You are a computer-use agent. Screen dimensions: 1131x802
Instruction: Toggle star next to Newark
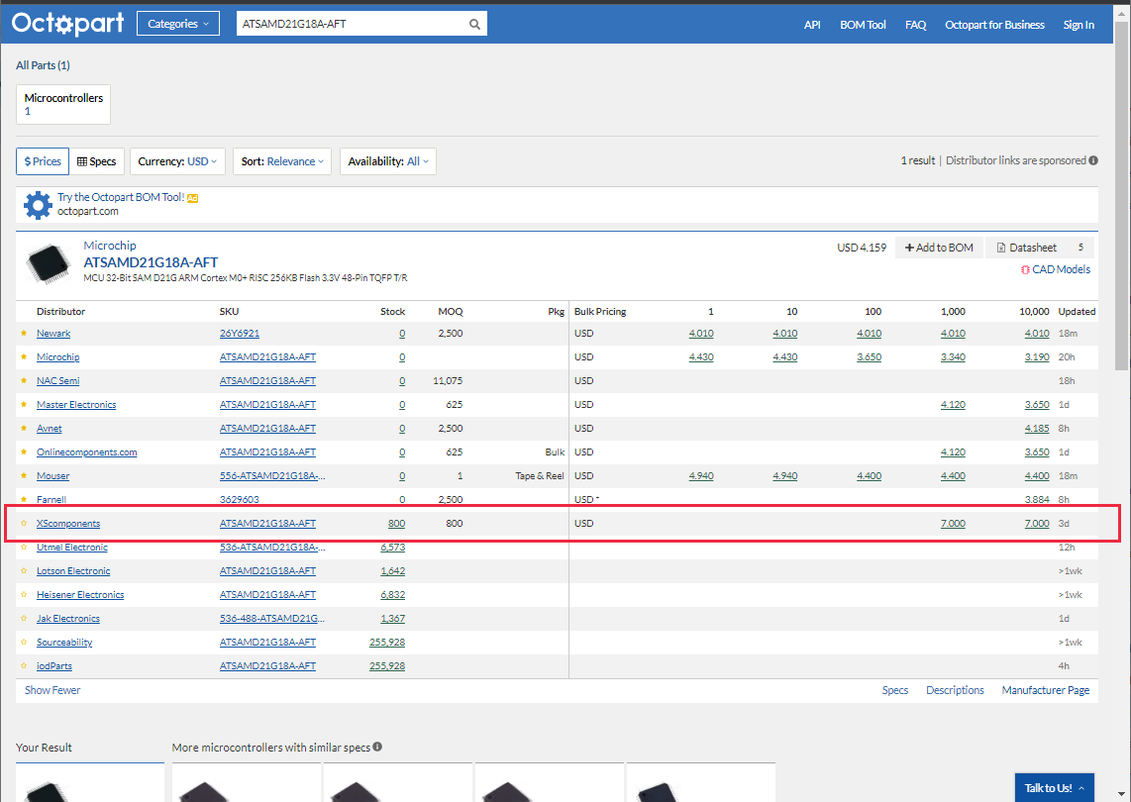click(x=24, y=334)
